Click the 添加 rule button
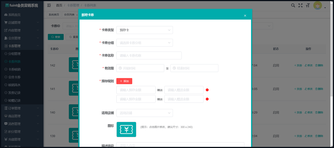 coord(124,81)
